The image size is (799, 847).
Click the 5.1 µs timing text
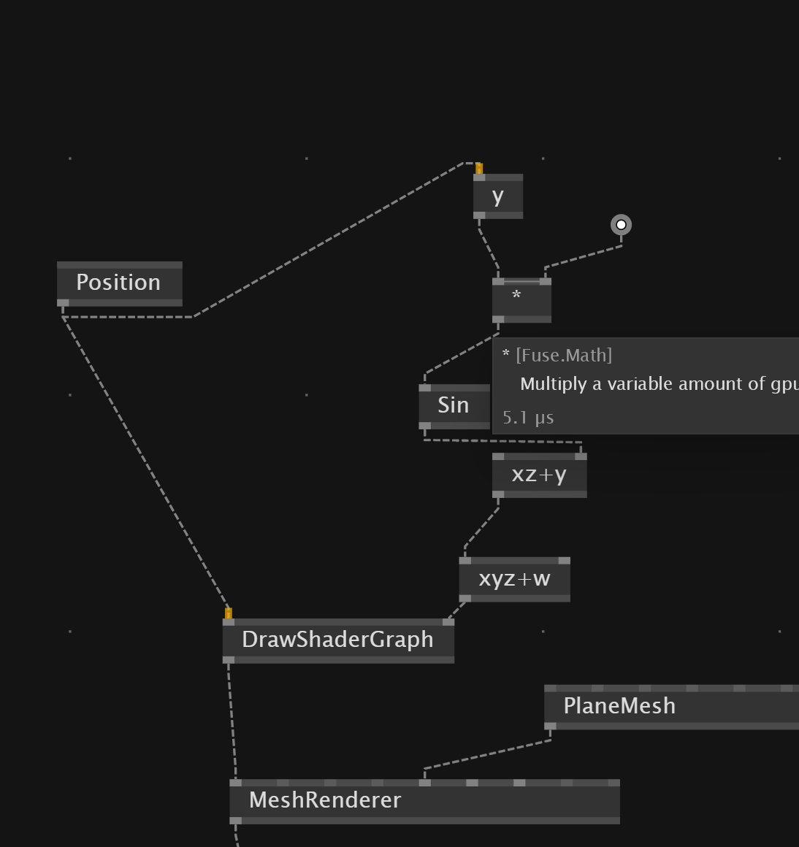click(x=528, y=418)
